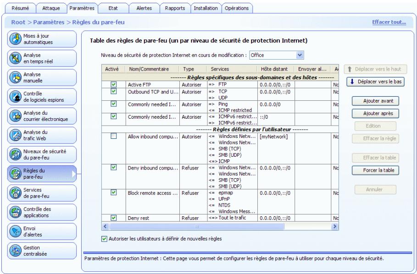Screen dimensions: 417x274
Task: Click the Règles du pare-feu icon
Action: pyautogui.click(x=16, y=174)
